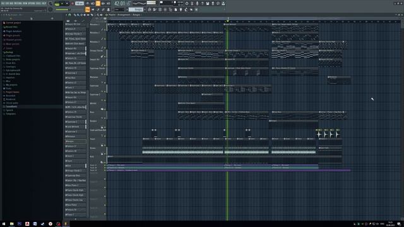
Task: Mute the Kick track light
Action: tap(105, 163)
